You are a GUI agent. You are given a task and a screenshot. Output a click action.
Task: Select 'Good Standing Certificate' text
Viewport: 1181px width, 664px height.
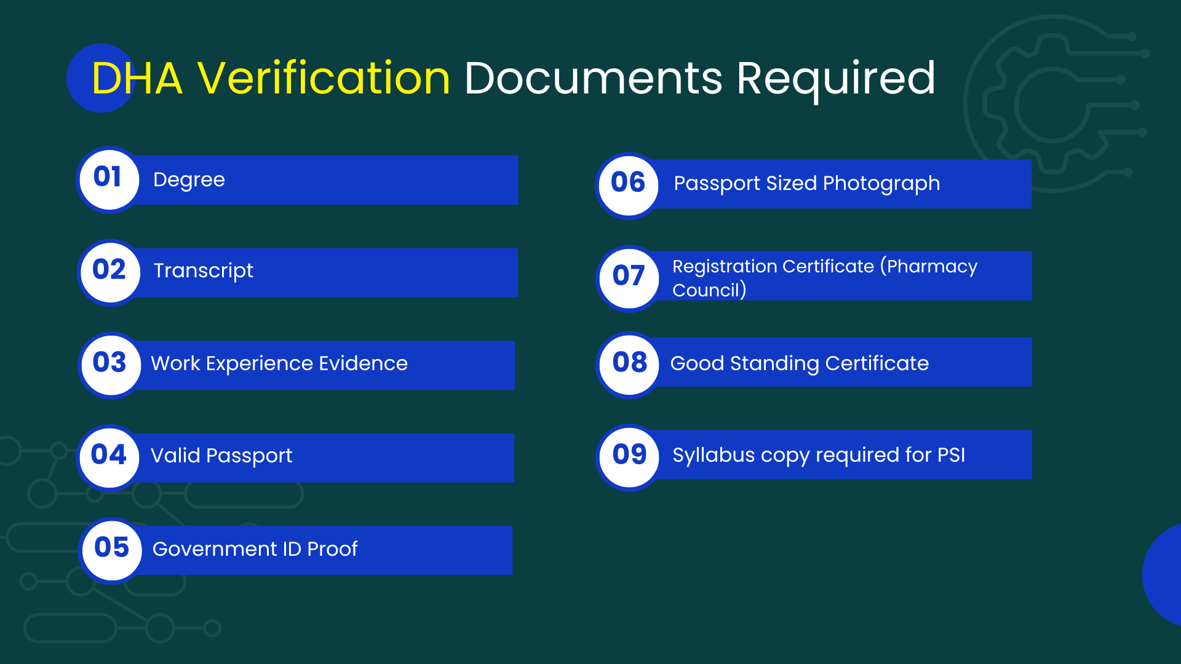799,364
